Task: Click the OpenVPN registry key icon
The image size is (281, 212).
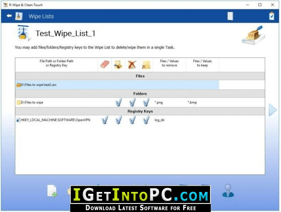Action: coord(18,120)
